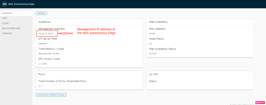Click the Ports panel header
This screenshot has width=266, height=105.
click(x=42, y=74)
